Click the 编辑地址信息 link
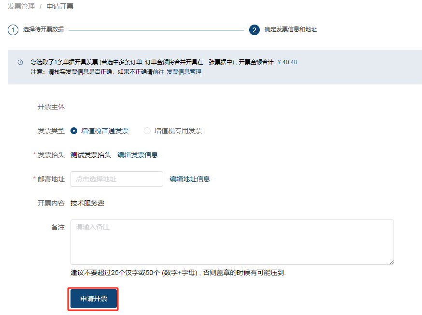This screenshot has height=315, width=422. coord(190,179)
